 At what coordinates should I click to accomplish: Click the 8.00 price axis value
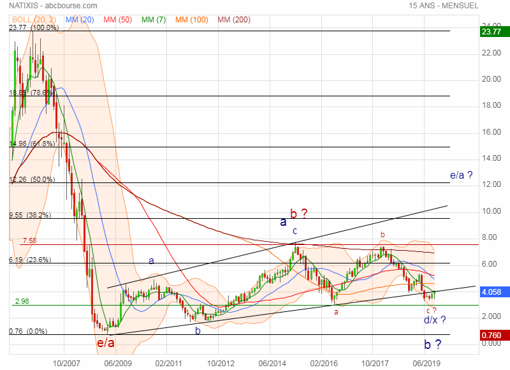tap(490, 237)
